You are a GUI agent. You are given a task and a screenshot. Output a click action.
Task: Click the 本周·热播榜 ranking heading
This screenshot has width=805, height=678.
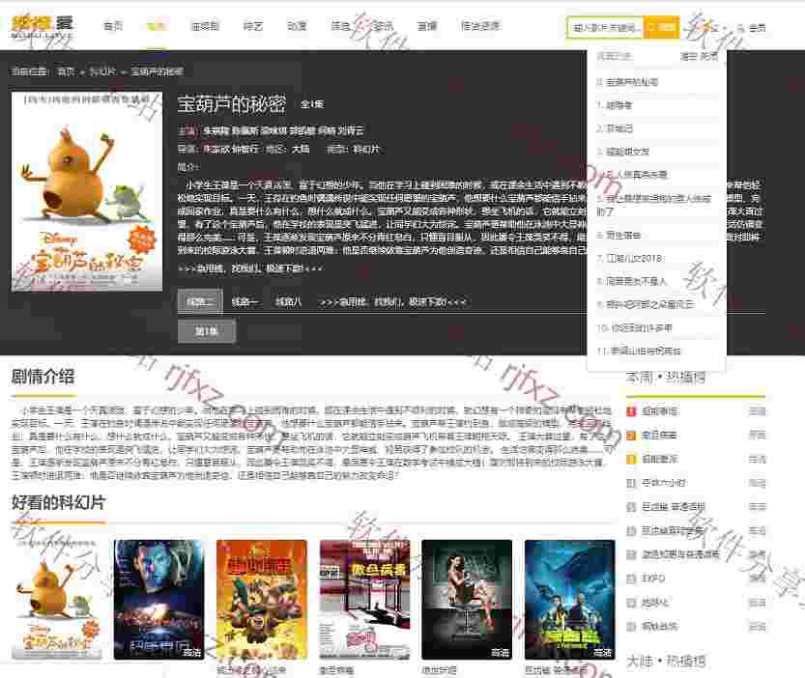[x=665, y=378]
